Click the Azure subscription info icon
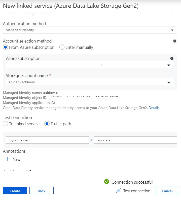This screenshot has height=200, width=181. coord(172,58)
